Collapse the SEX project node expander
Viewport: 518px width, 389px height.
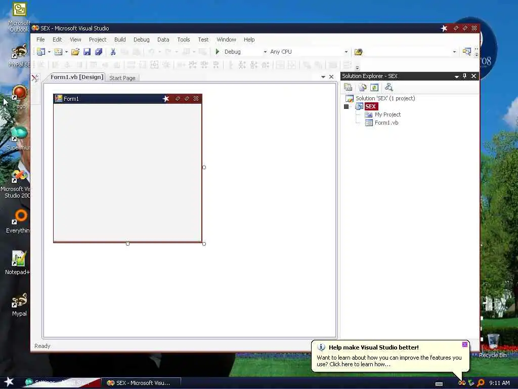346,106
